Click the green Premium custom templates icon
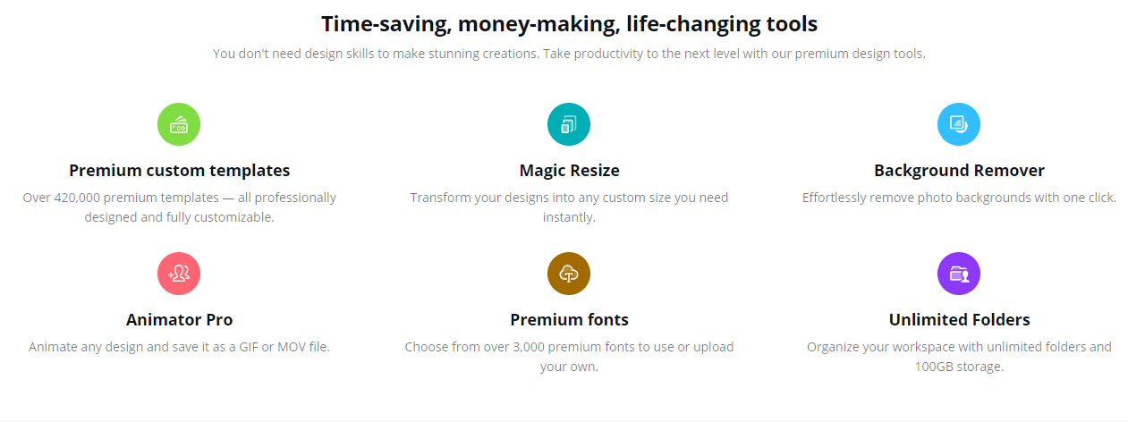This screenshot has width=1128, height=422. tap(179, 124)
